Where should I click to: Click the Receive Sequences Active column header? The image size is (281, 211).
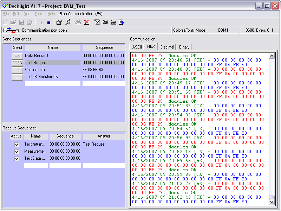click(x=16, y=136)
